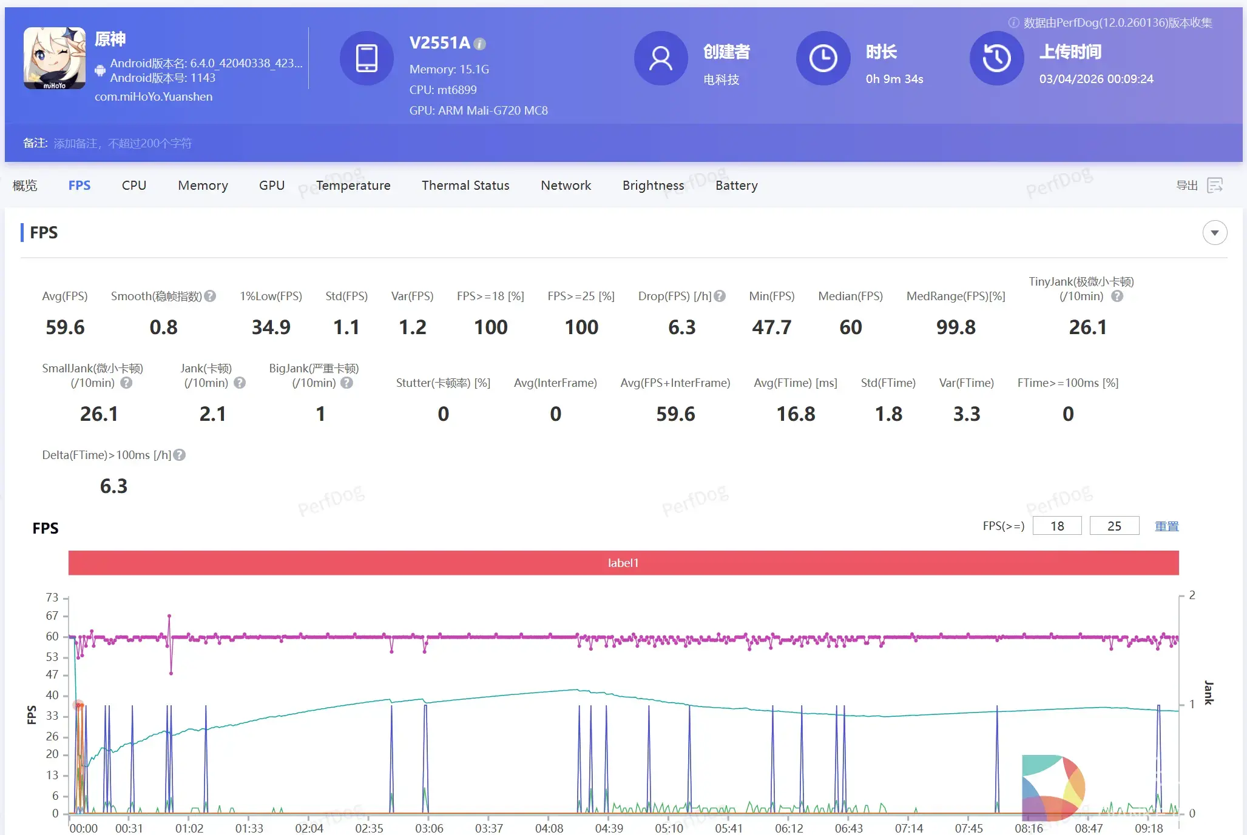
Task: Click the Drop(FPS) help question icon
Action: pyautogui.click(x=720, y=296)
